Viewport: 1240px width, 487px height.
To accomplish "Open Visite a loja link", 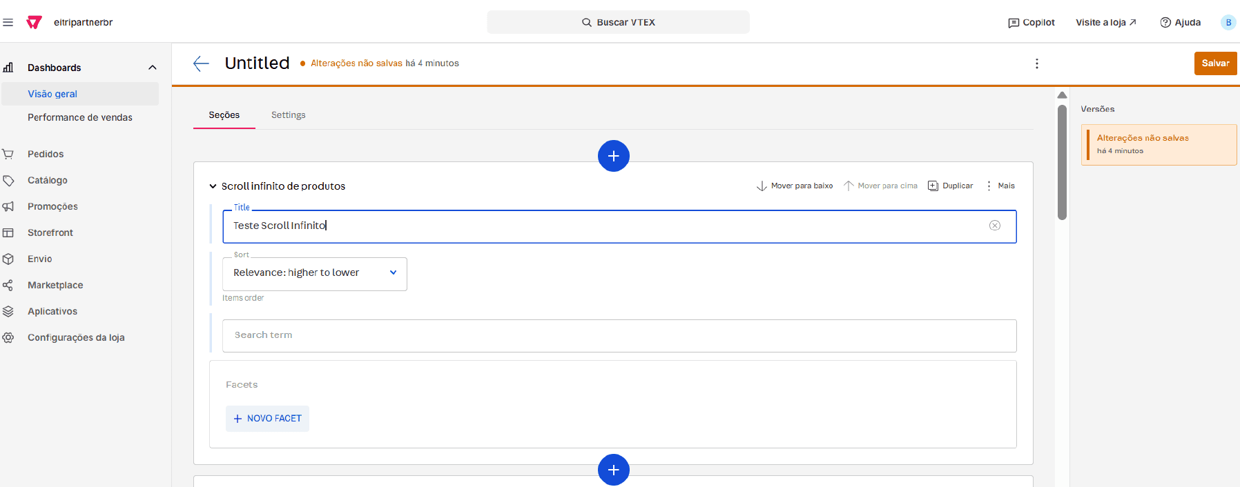I will tap(1106, 22).
